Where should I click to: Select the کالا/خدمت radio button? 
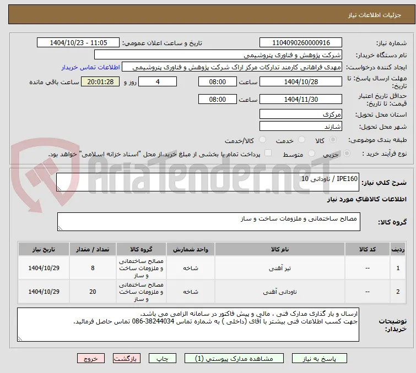pos(262,140)
